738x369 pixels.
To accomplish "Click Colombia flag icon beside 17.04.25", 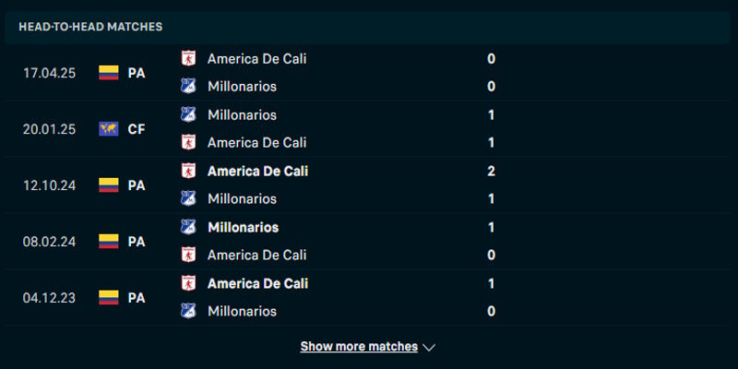I will click(109, 73).
